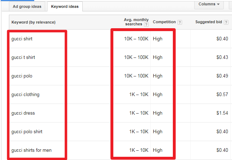
Task: Click High competition in gucci shirts for men row
Action: point(158,150)
